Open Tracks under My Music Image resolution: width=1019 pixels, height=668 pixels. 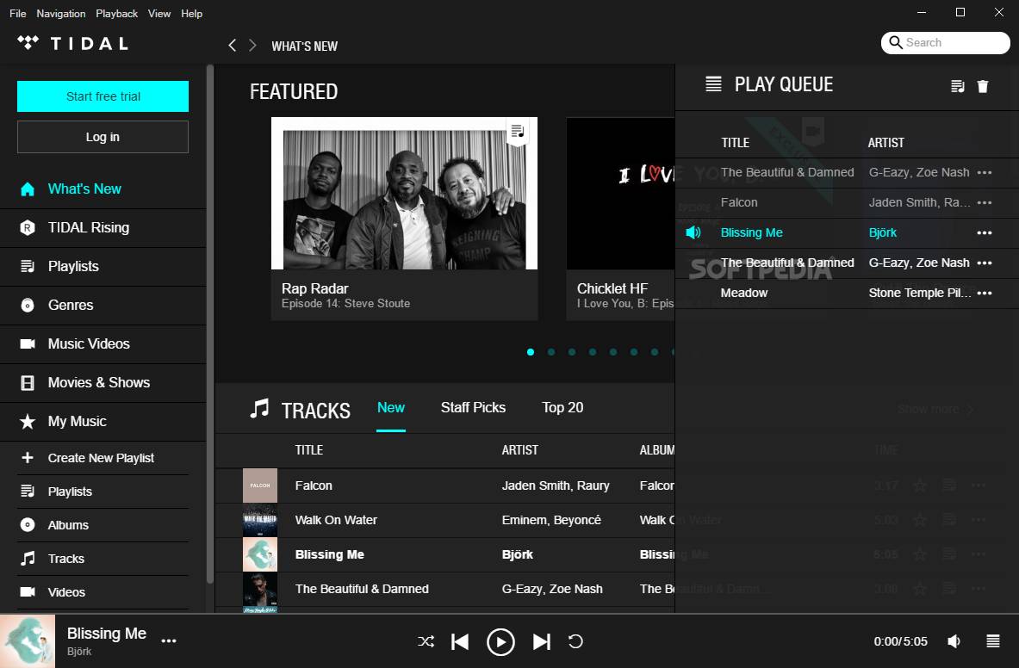103,559
